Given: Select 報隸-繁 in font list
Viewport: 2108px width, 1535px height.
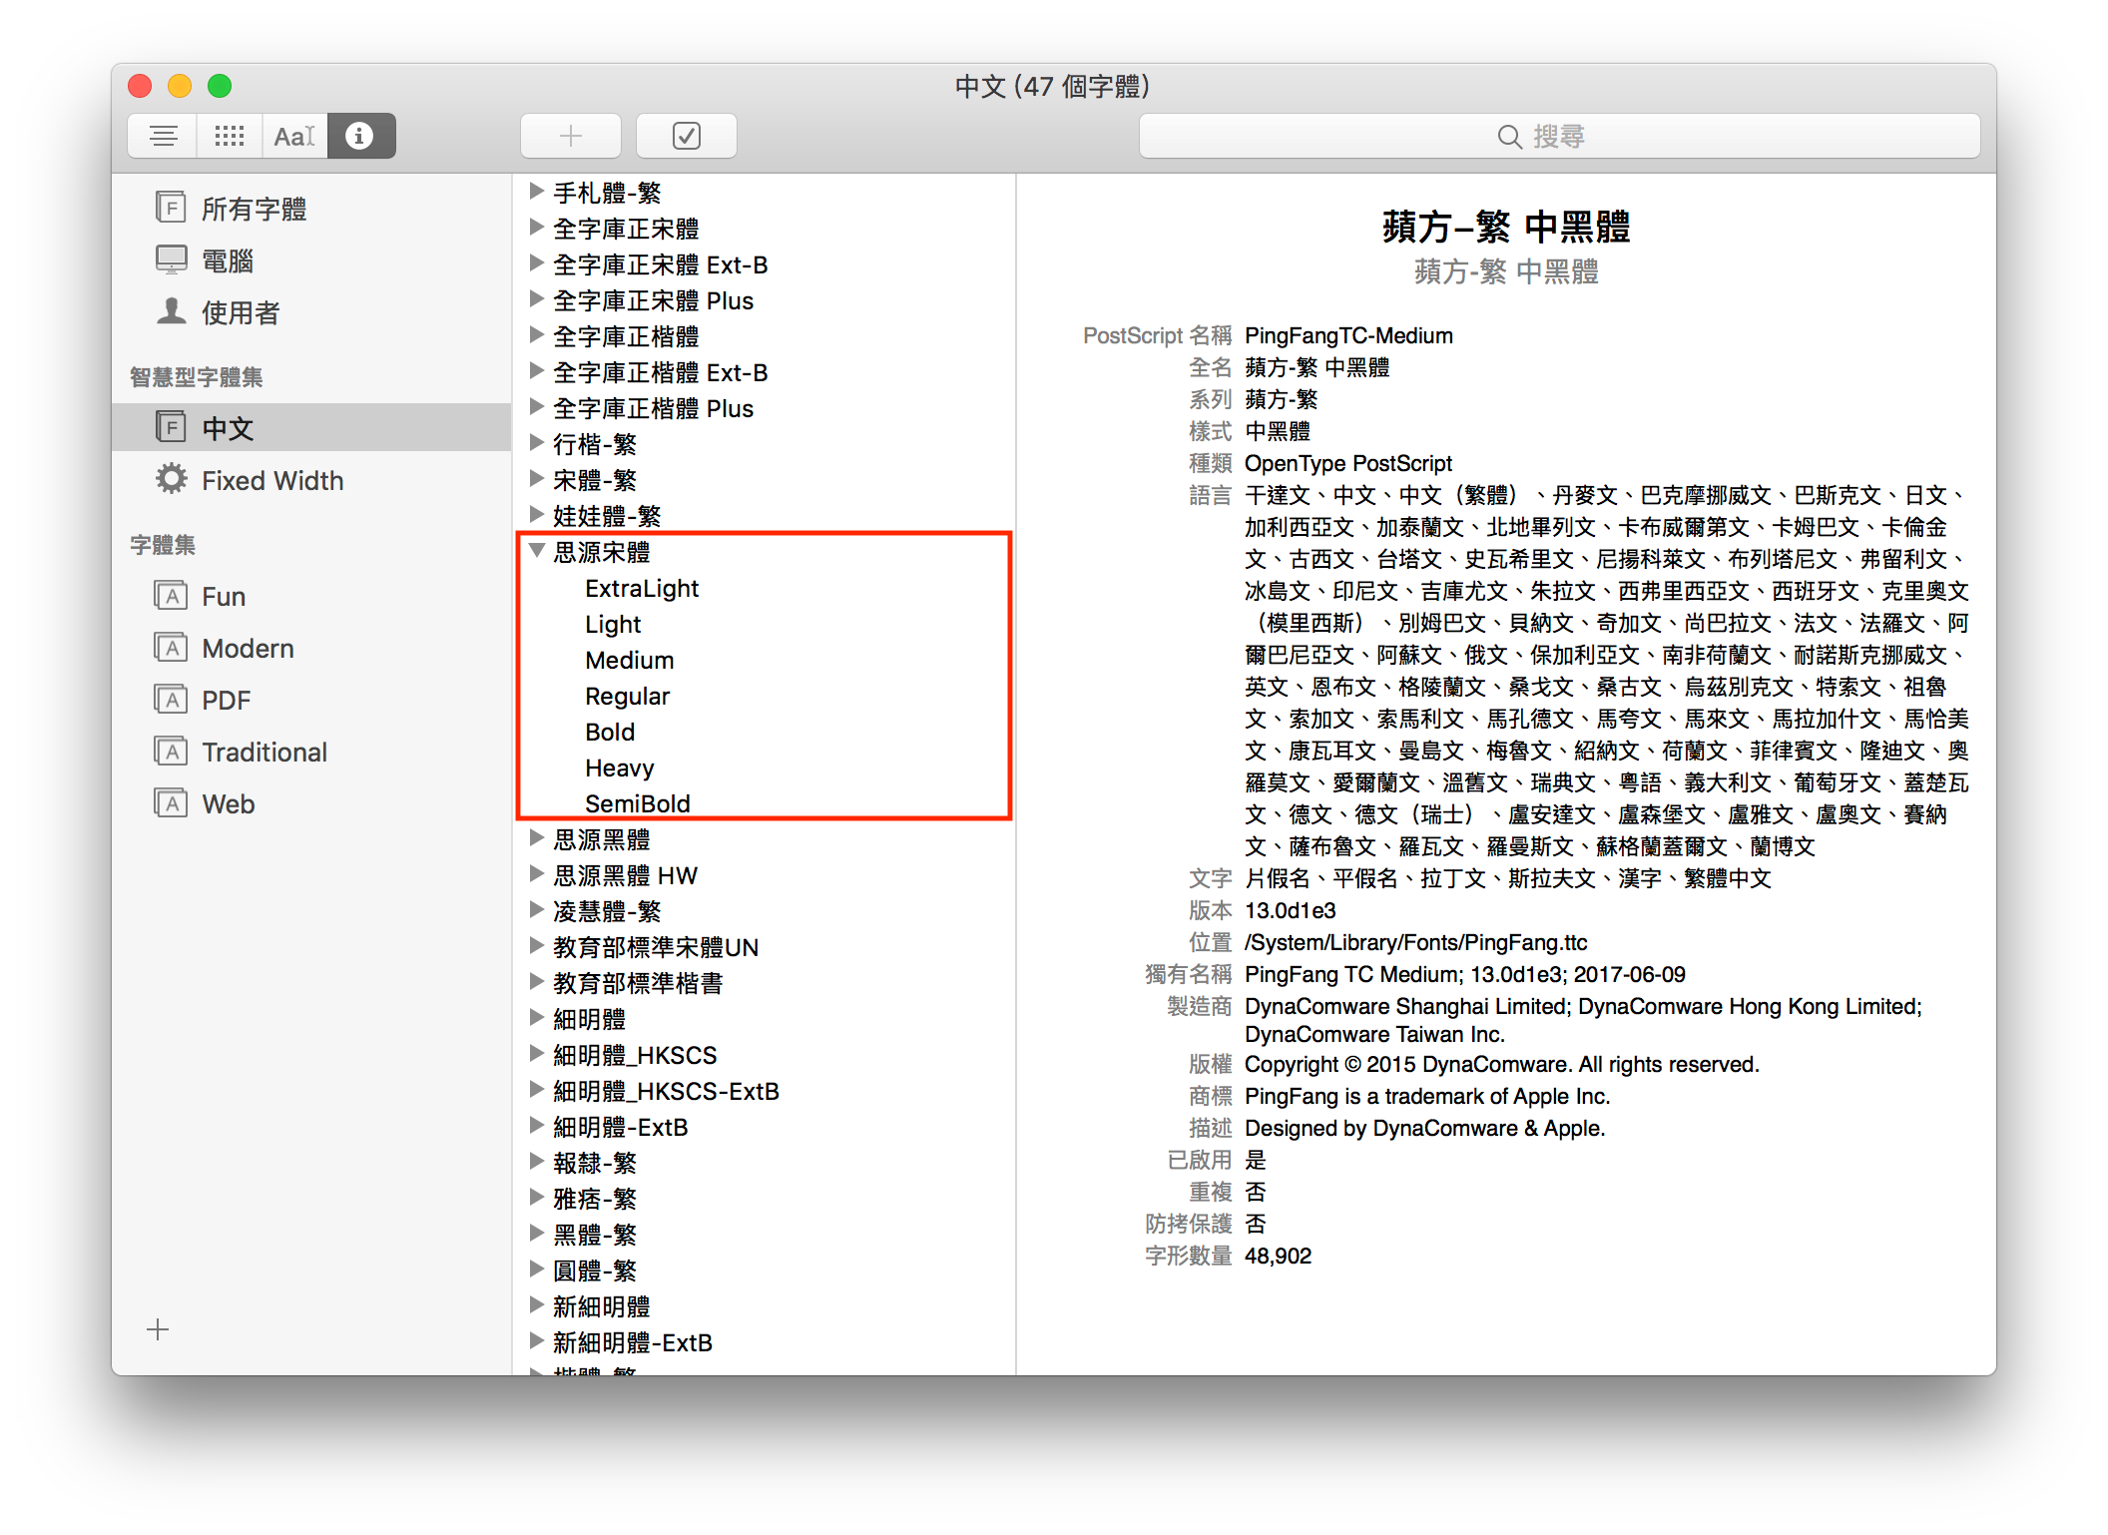Looking at the screenshot, I should [x=595, y=1163].
